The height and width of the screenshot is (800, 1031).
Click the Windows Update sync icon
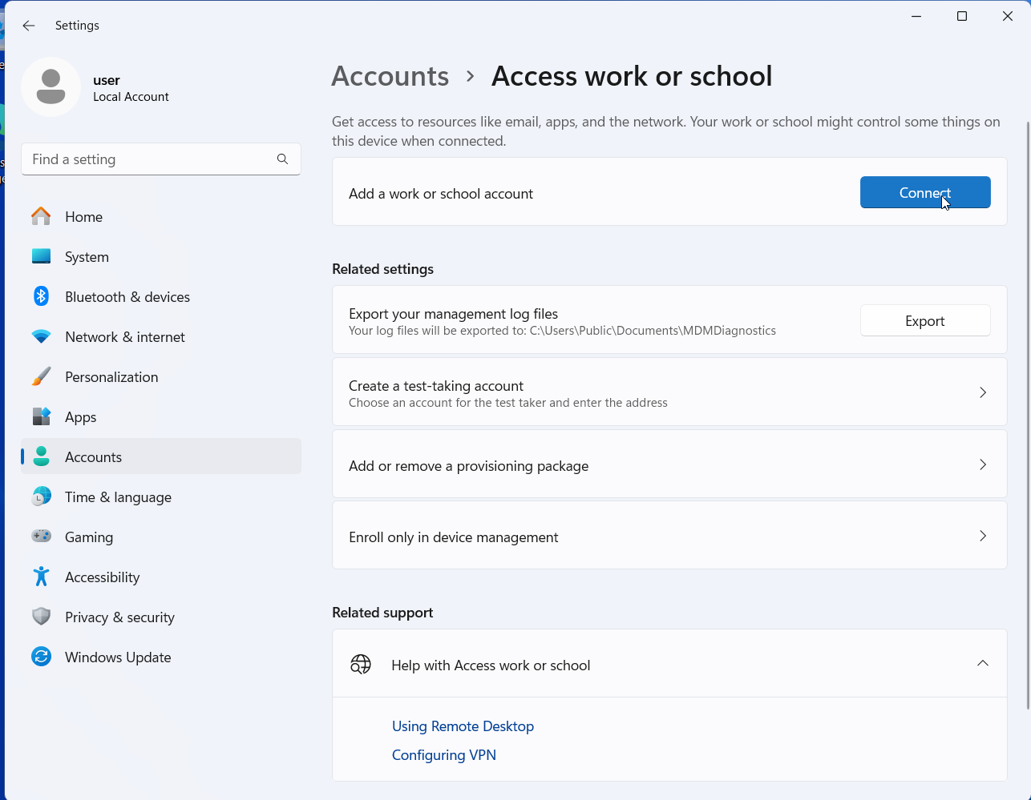pos(41,657)
